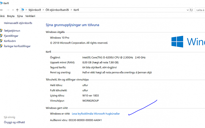
Task: Open the Breyta menu
Action: (11, 16)
